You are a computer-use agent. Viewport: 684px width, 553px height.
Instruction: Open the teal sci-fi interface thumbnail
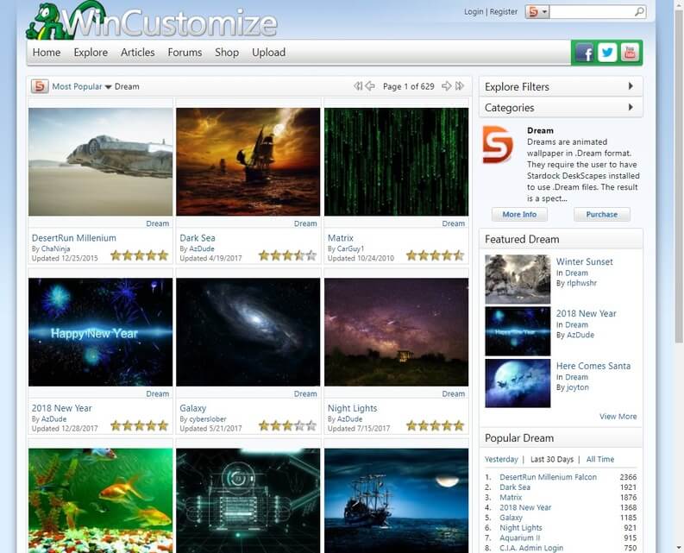pyautogui.click(x=248, y=500)
